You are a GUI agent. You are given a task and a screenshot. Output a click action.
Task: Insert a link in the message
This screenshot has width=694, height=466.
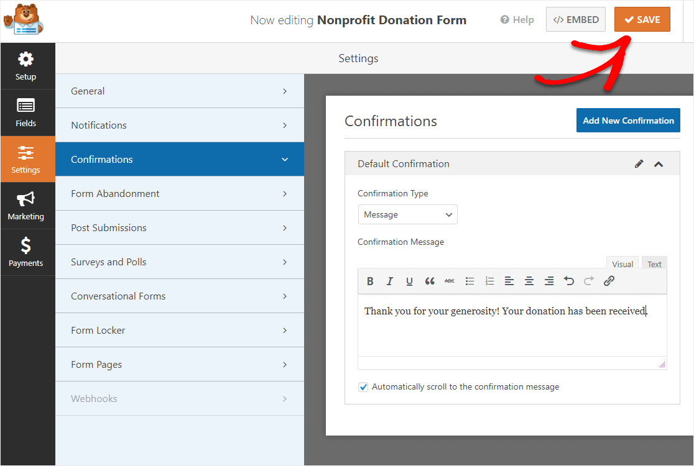pos(609,281)
